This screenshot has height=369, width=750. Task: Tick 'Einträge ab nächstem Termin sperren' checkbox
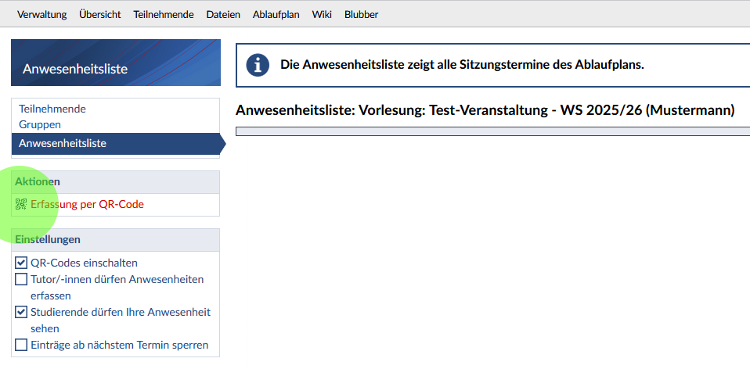coord(21,345)
